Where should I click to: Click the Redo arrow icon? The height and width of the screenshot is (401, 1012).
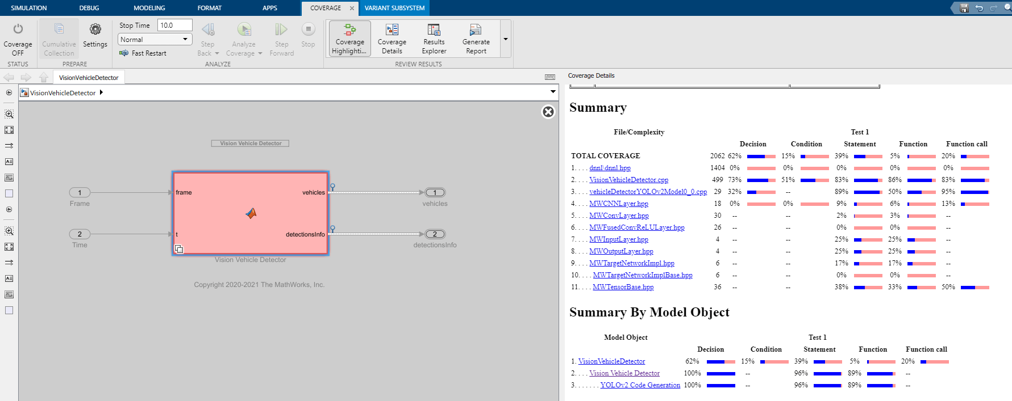tap(994, 8)
